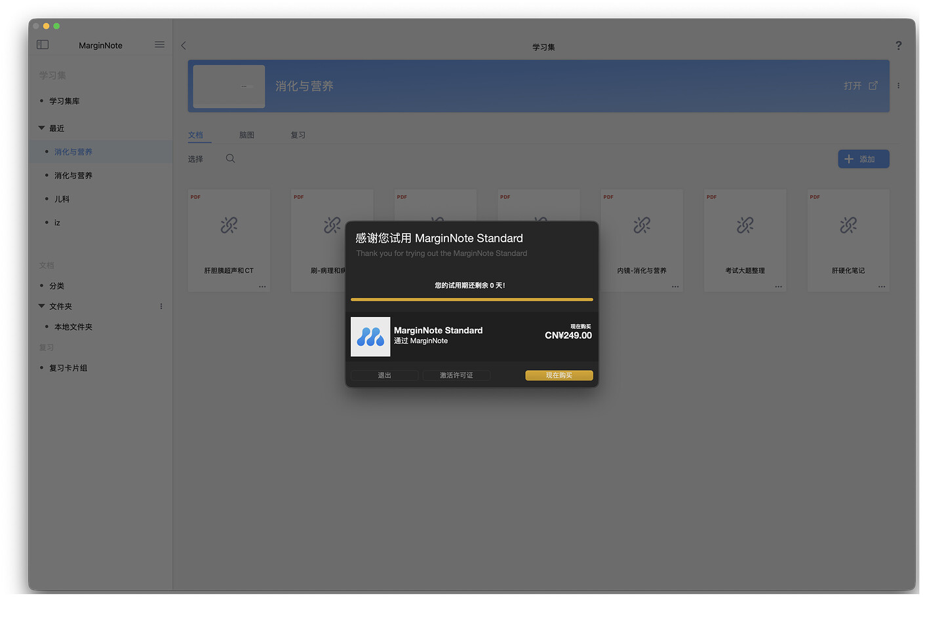Click the broken-link icon on 肝硬化笔记
Viewport: 944px width, 628px height.
tap(848, 225)
